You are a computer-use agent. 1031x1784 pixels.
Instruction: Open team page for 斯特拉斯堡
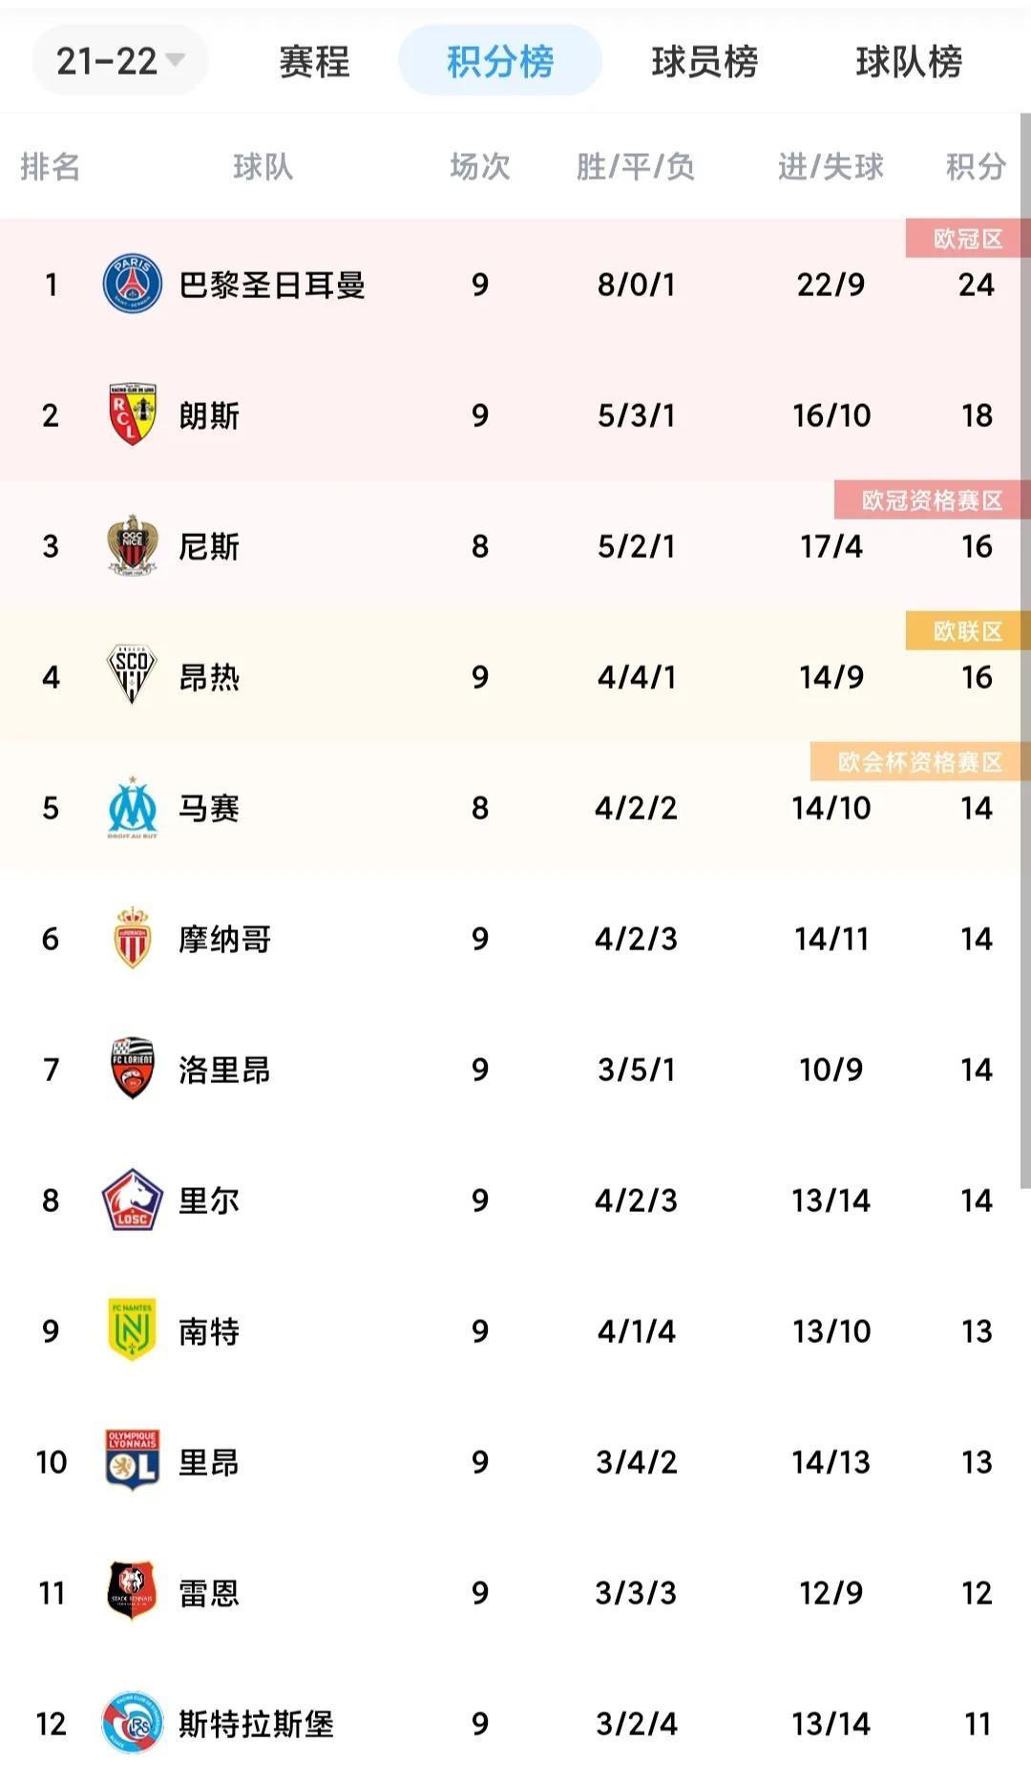pyautogui.click(x=256, y=1724)
